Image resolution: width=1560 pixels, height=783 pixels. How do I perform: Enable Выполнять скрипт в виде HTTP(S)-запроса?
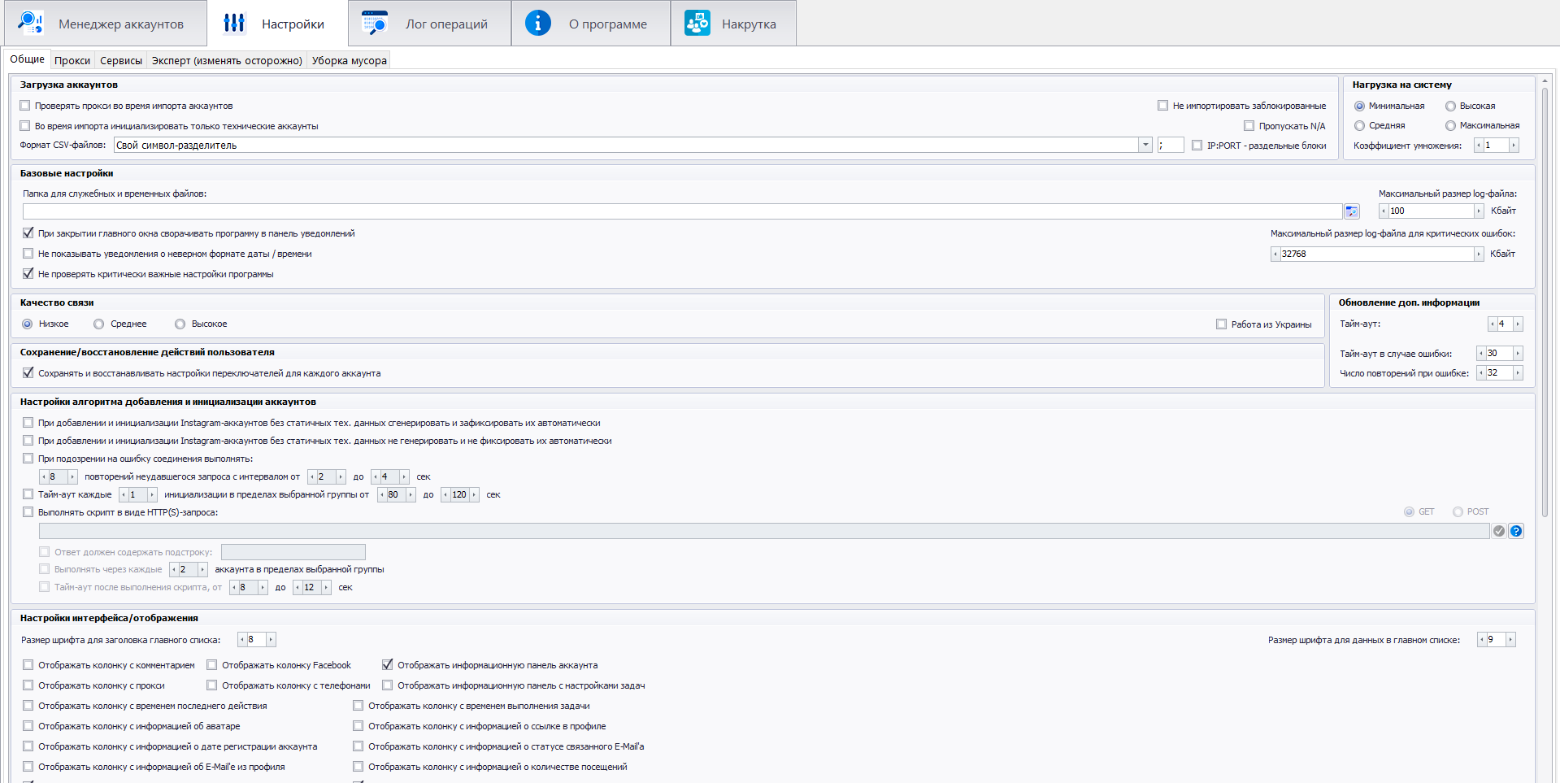(x=28, y=512)
